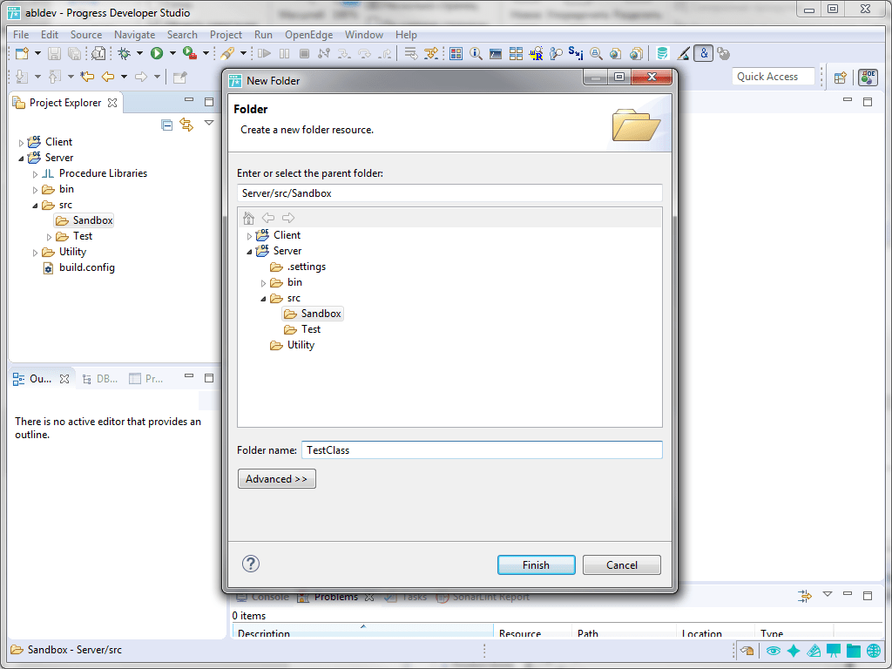Click the Cancel button
This screenshot has width=892, height=669.
[622, 564]
